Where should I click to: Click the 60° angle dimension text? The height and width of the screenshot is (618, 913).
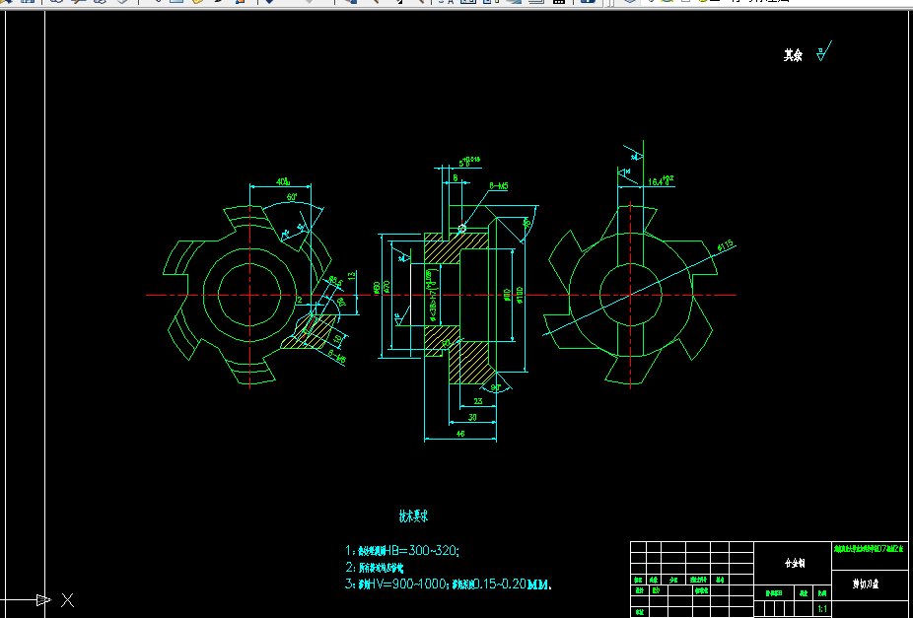[292, 197]
